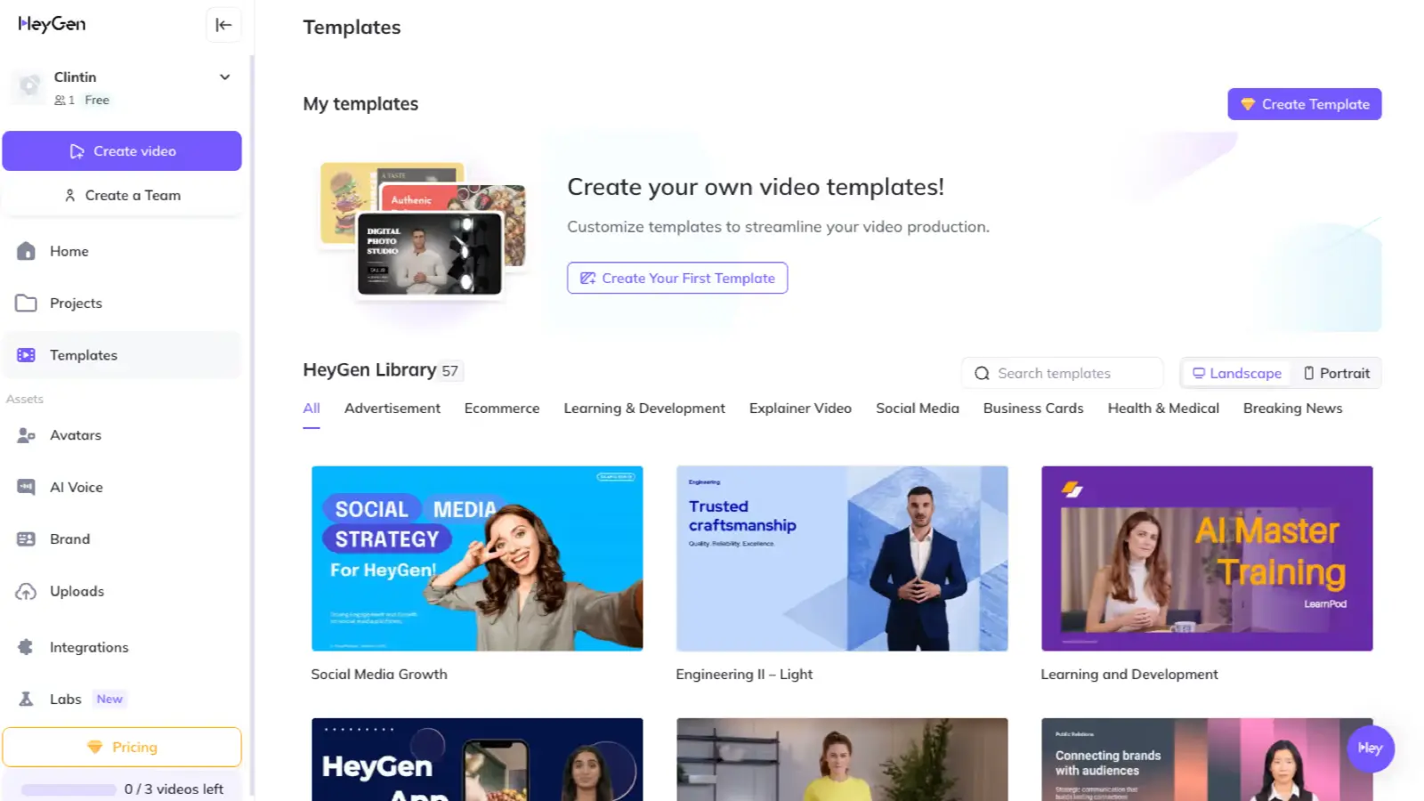Select the Breaking News tab
Screen dimensions: 1424x801
(x=1292, y=409)
